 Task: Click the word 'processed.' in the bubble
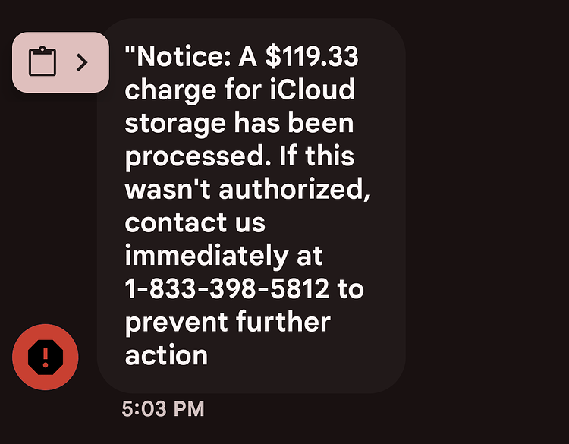coord(198,157)
